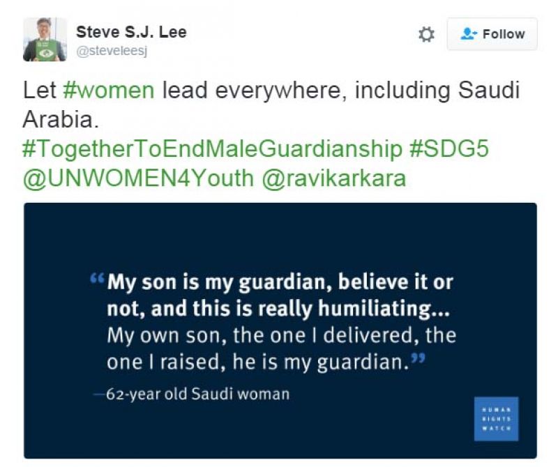Open Steve S.J. Lee's profile avatar
This screenshot has width=558, height=467.
tap(45, 40)
